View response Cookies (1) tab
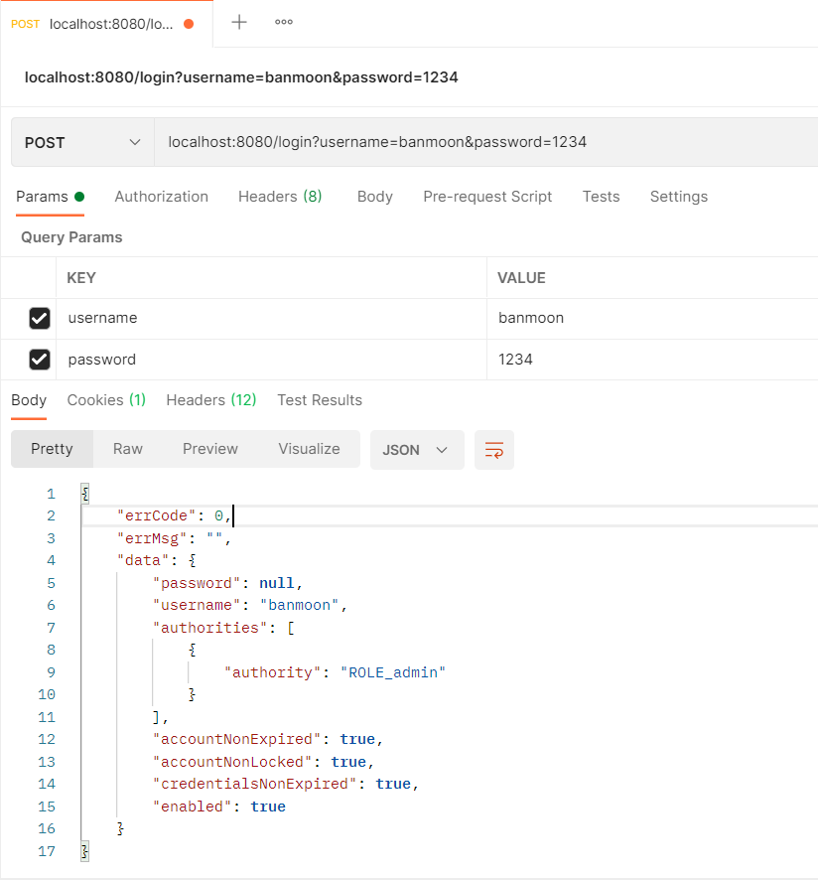 106,400
